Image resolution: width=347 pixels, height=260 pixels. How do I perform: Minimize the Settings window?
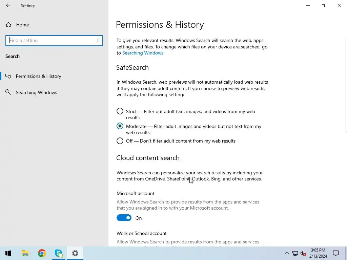308,5
